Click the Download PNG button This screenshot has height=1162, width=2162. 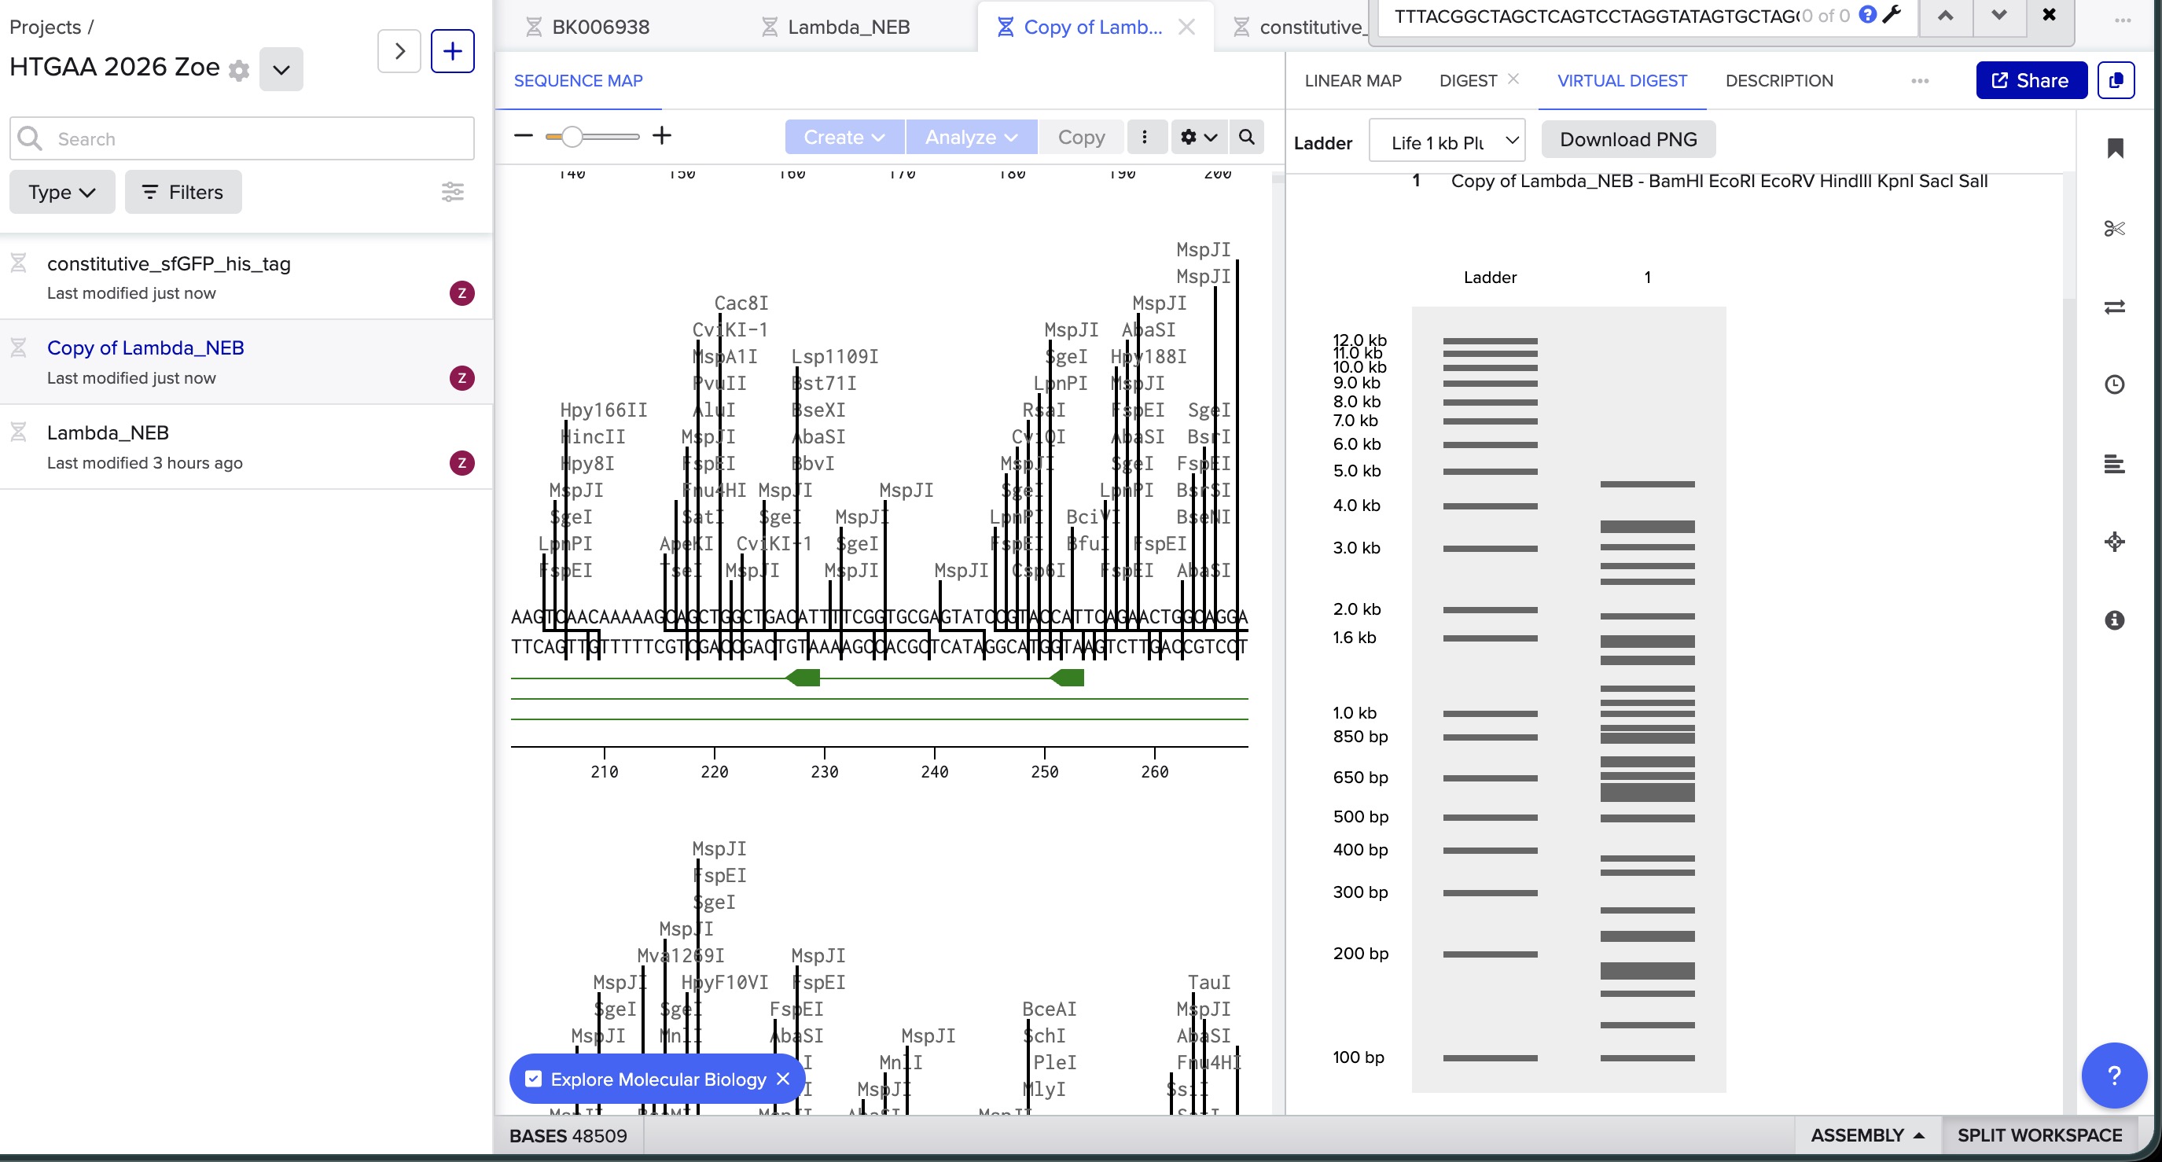[1627, 139]
